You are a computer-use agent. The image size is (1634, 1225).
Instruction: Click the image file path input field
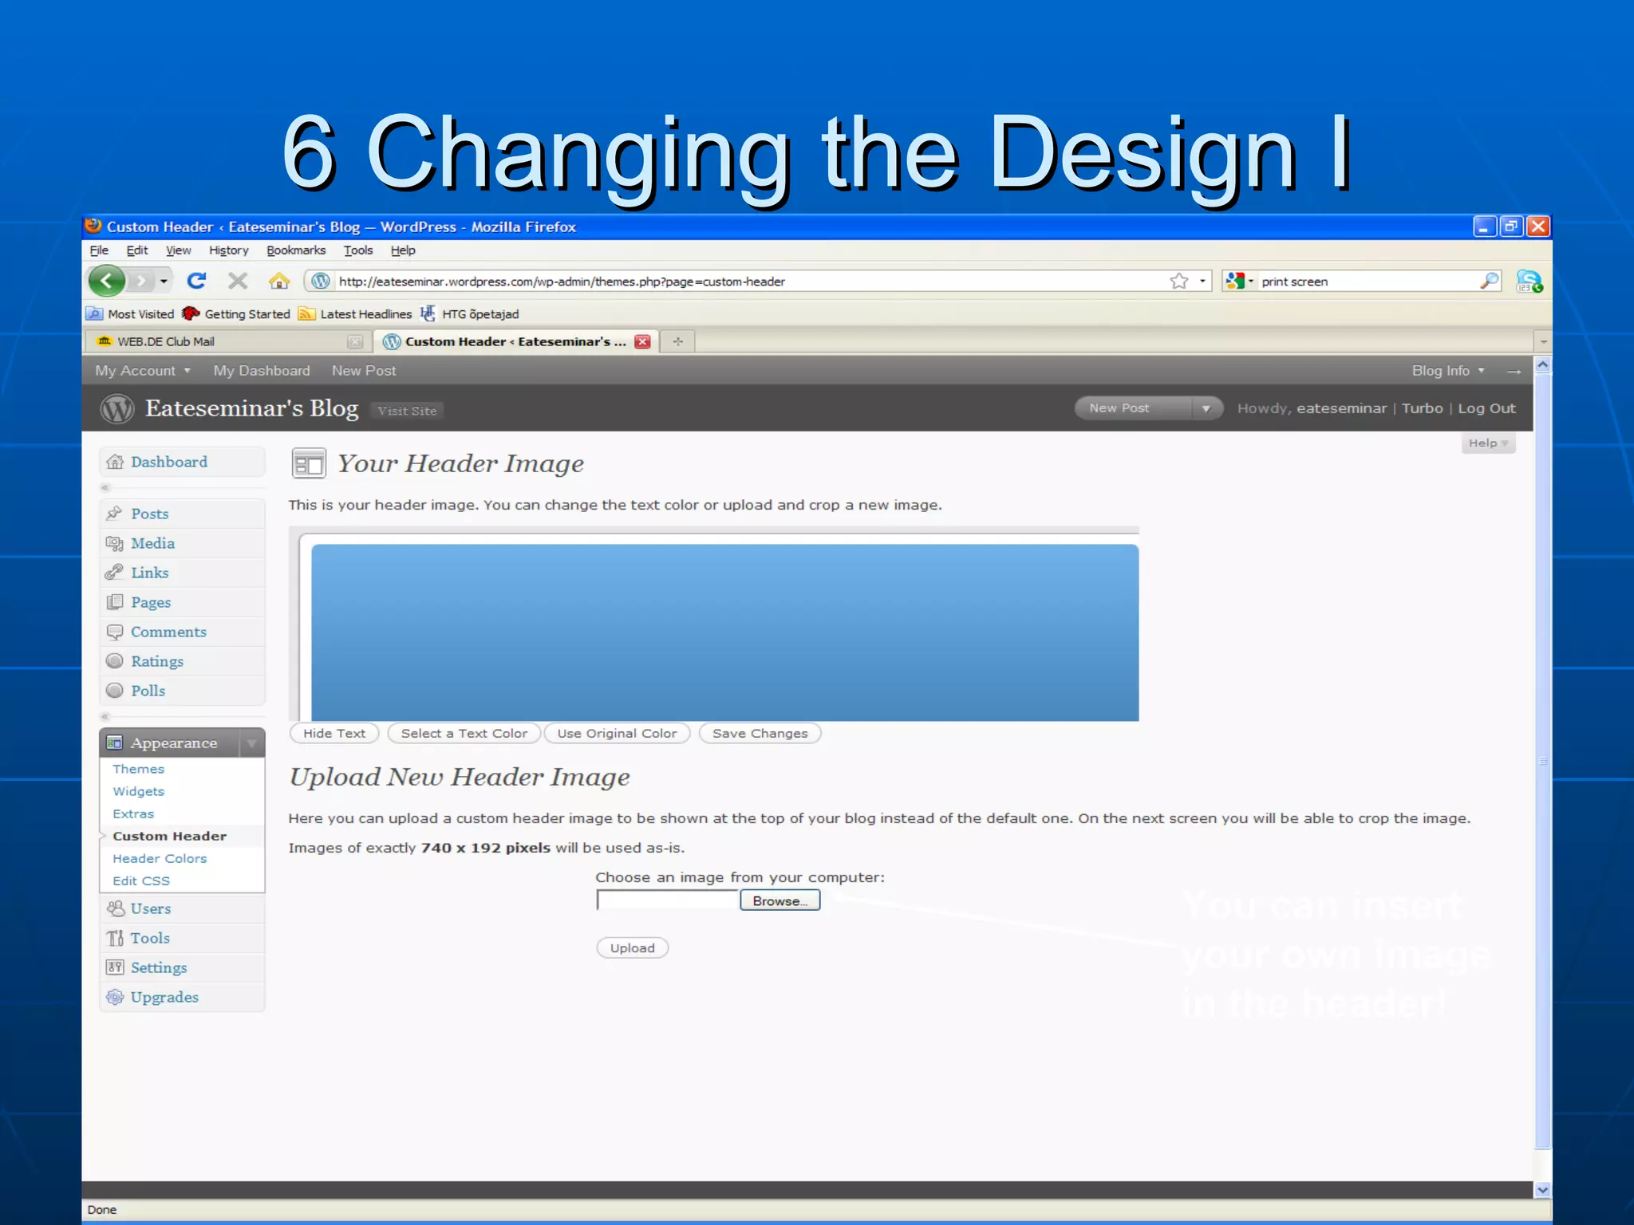pyautogui.click(x=668, y=900)
